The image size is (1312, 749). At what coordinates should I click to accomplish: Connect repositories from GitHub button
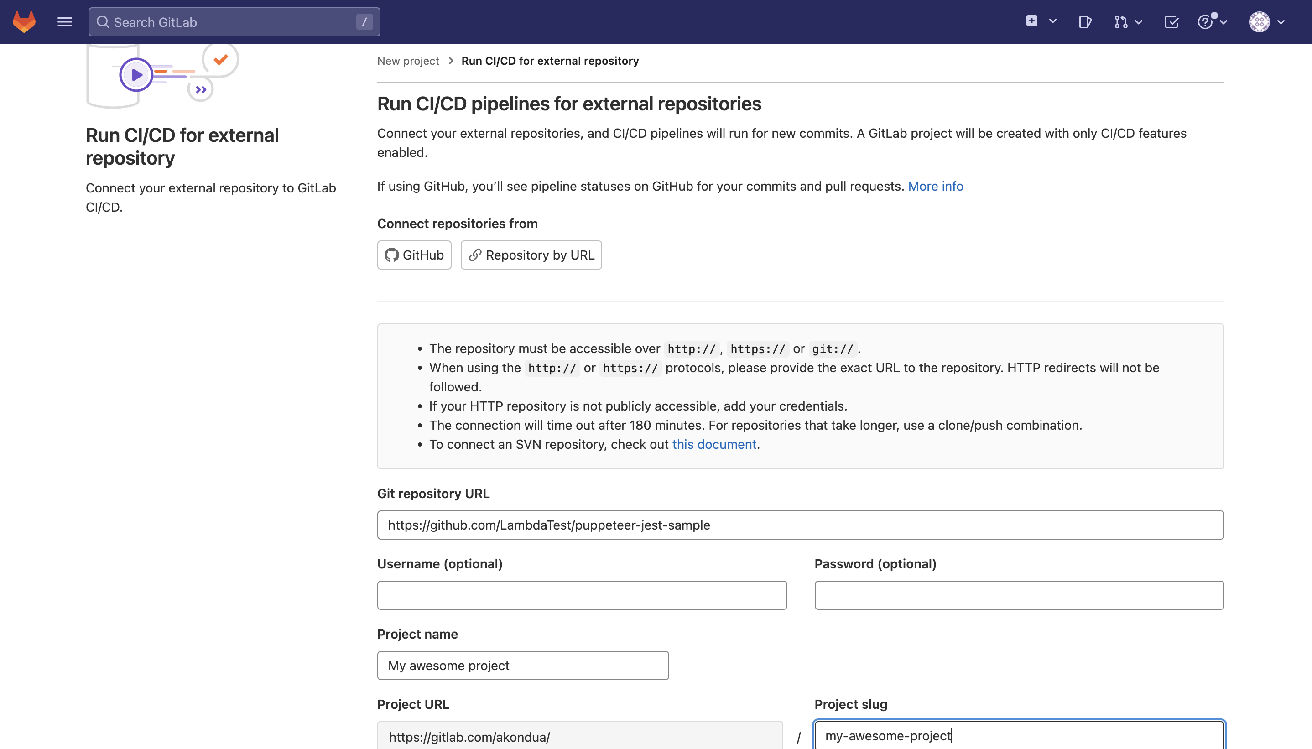pos(414,255)
